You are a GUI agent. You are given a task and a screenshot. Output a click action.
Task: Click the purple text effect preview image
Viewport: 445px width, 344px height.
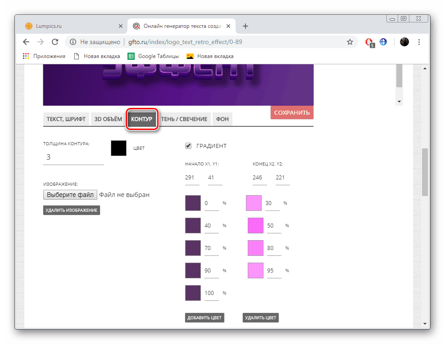(x=178, y=85)
